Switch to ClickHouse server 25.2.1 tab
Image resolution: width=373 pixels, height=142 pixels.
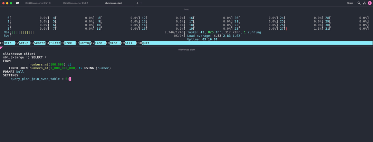76,3
